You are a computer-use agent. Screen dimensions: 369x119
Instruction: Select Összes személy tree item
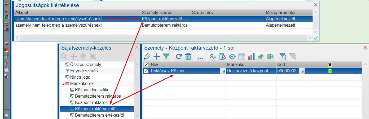86,64
